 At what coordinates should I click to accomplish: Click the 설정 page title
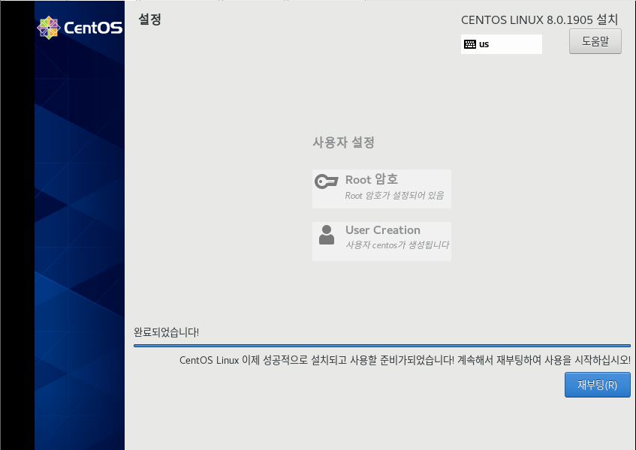click(x=149, y=19)
